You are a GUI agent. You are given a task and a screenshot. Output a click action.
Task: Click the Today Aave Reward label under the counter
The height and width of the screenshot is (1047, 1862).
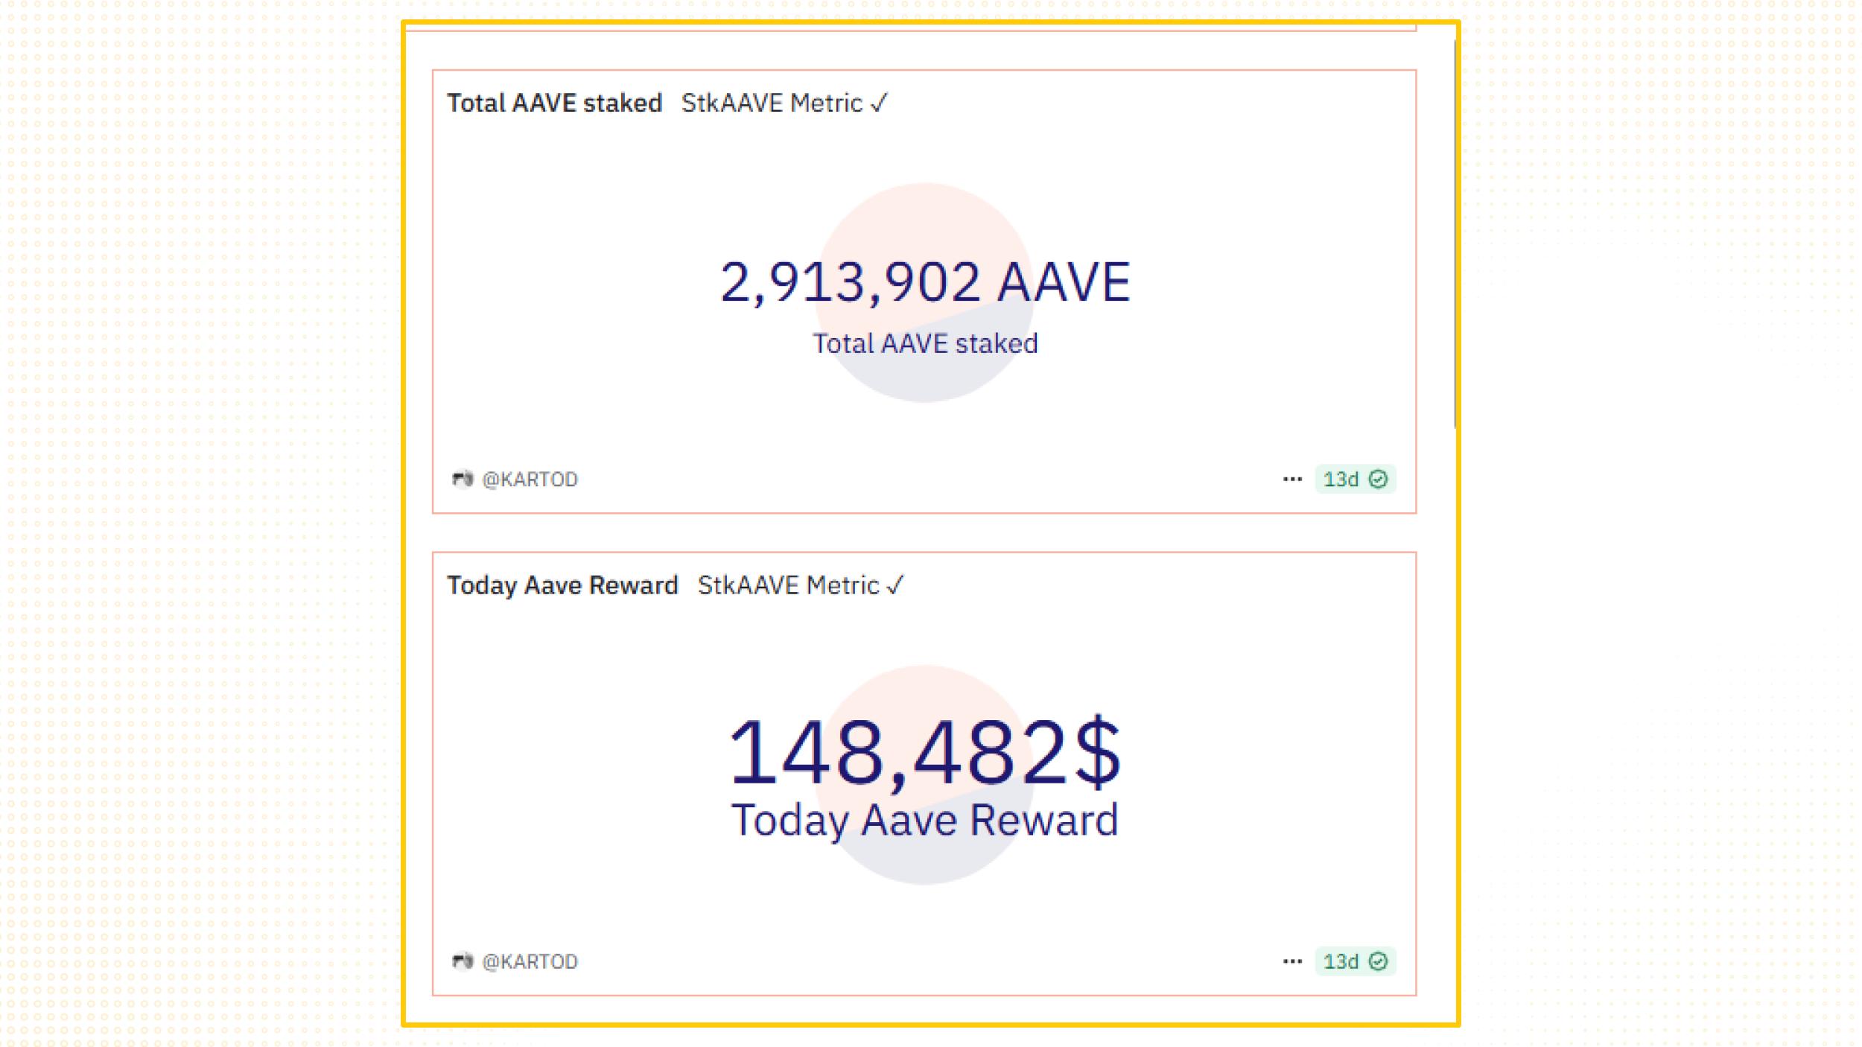925,821
